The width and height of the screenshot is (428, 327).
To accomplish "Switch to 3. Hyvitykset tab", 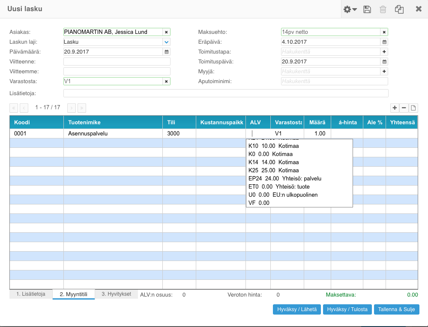I will tap(116, 294).
